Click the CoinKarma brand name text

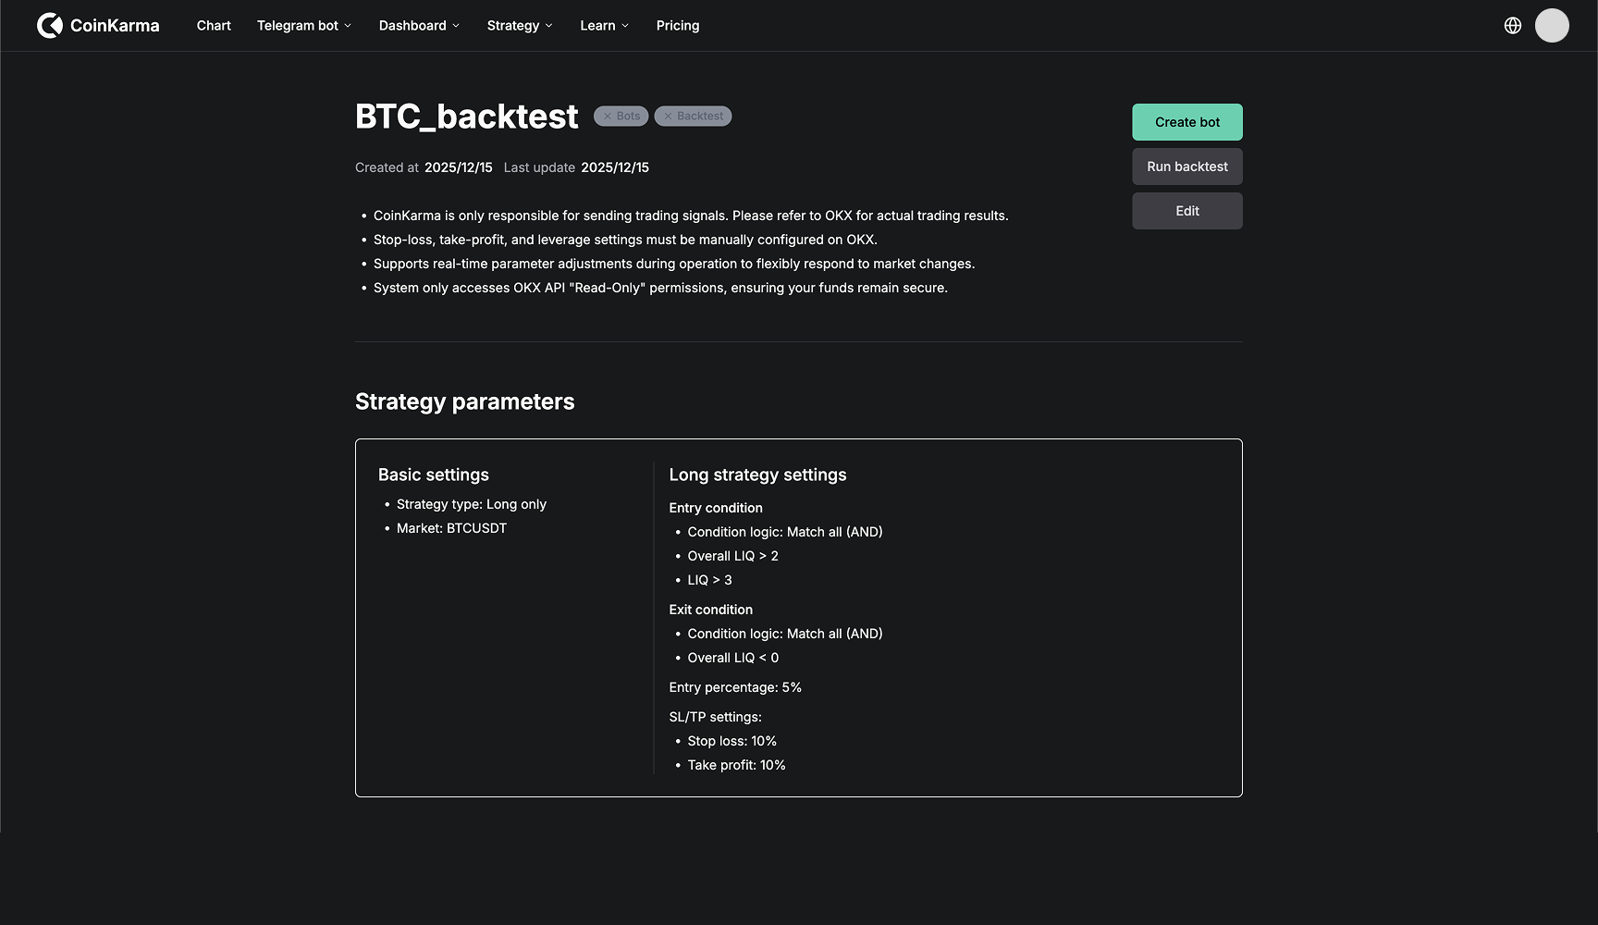(x=115, y=26)
